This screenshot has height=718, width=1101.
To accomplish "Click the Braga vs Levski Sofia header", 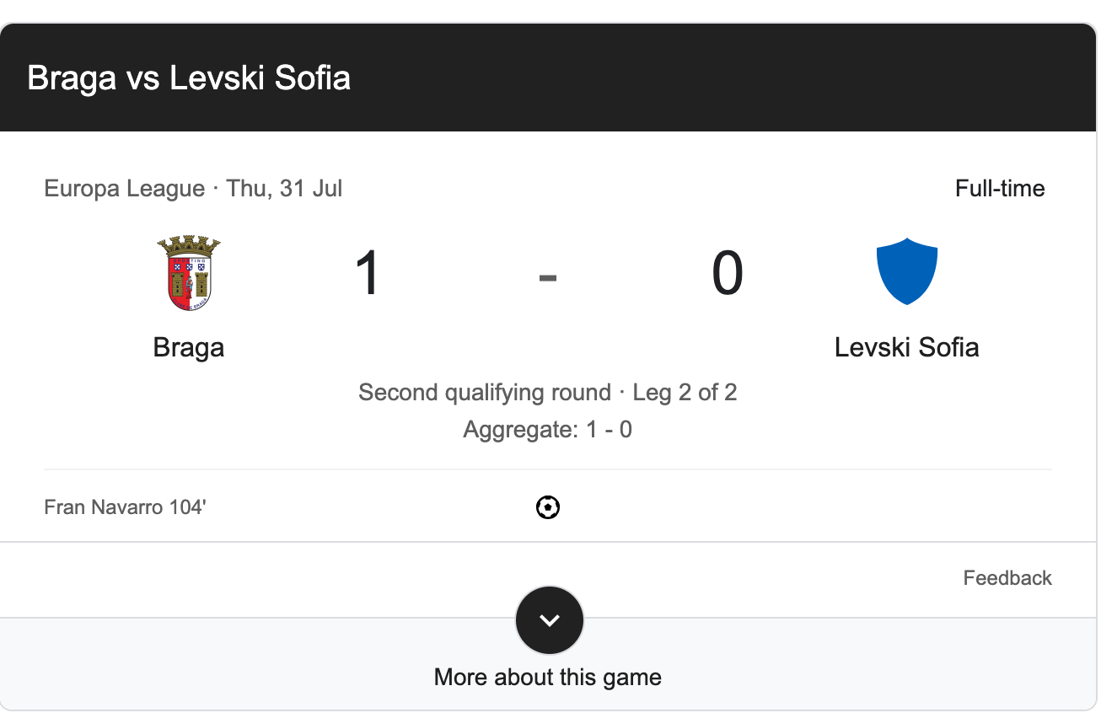I will click(189, 78).
